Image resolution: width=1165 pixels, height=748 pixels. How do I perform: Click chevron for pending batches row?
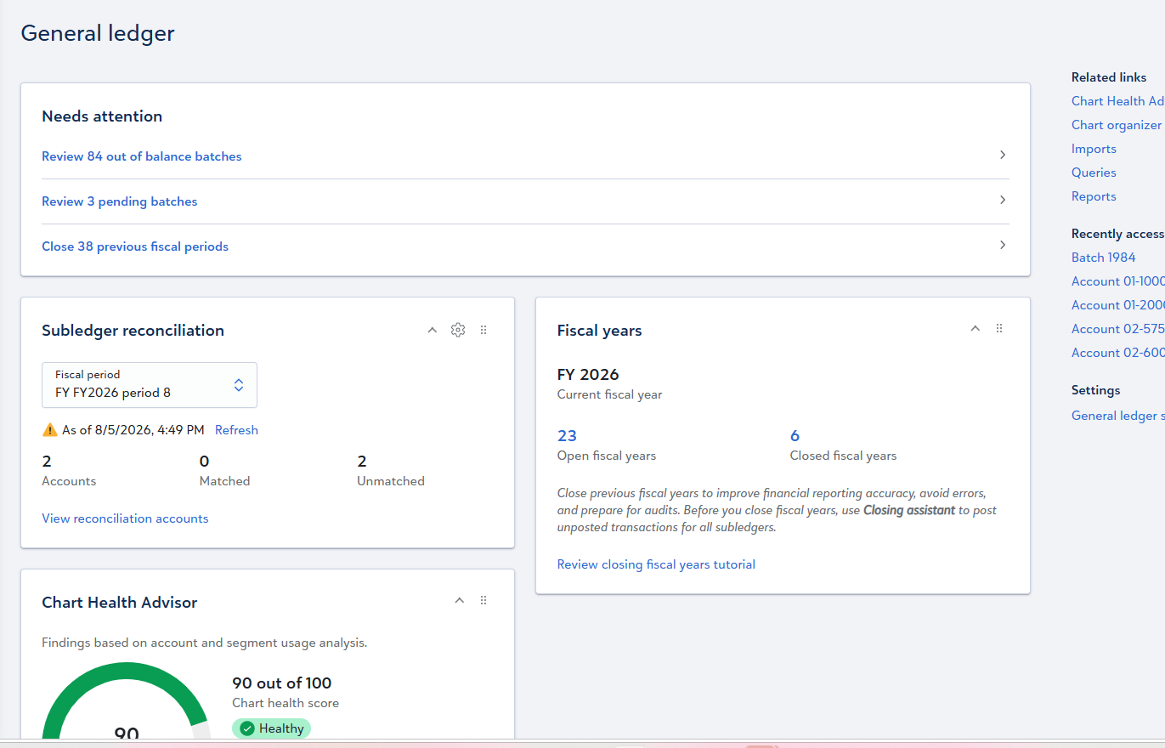point(1003,200)
